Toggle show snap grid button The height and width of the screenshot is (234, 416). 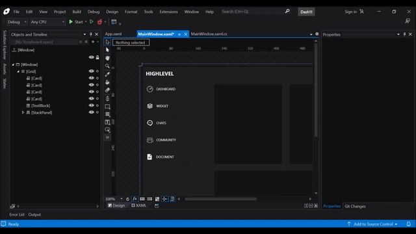pos(142,199)
